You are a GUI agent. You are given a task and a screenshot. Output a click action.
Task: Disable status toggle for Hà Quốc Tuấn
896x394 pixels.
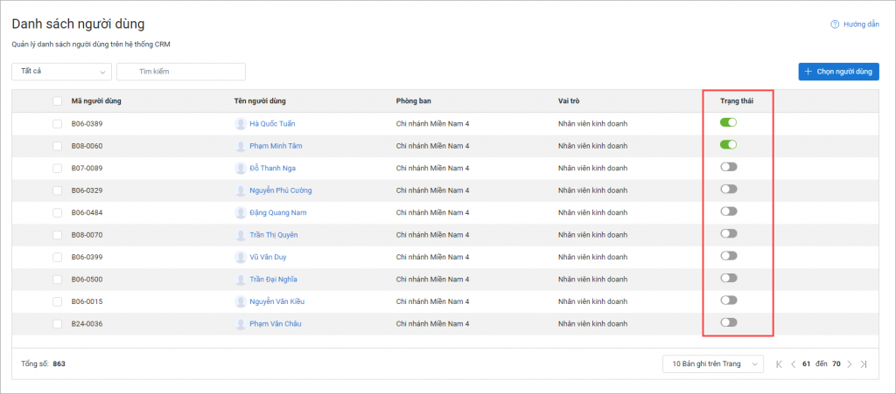[x=729, y=122]
